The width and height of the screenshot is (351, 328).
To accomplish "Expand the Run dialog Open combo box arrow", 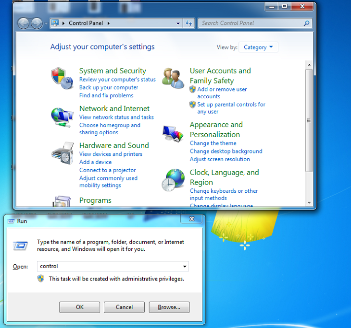I will (185, 266).
